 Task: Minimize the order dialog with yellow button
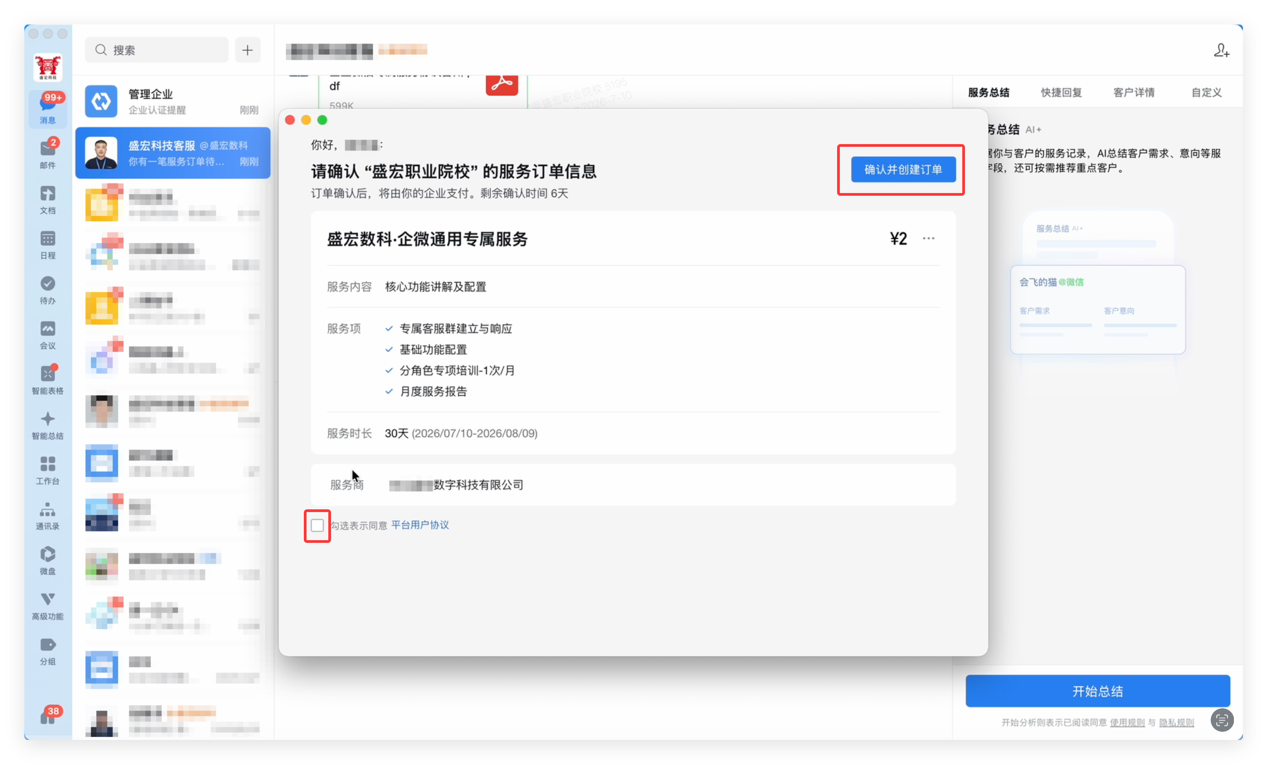coord(306,120)
